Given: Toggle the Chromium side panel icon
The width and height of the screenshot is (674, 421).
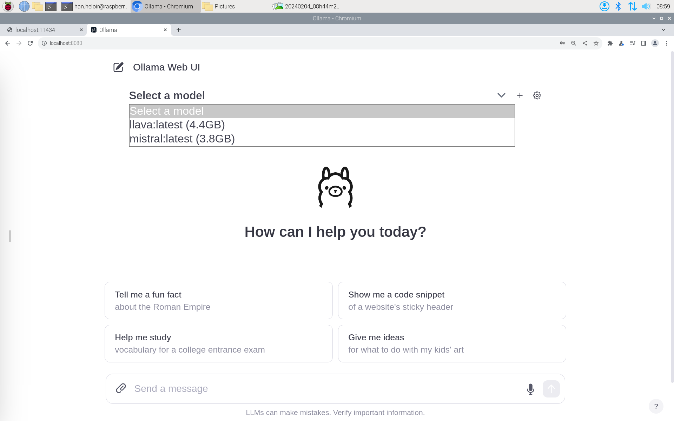Looking at the screenshot, I should [x=644, y=43].
